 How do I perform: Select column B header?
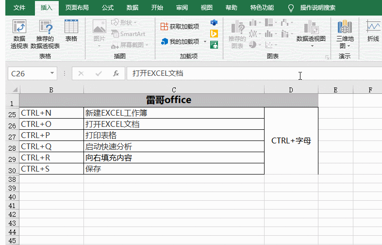pyautogui.click(x=51, y=90)
